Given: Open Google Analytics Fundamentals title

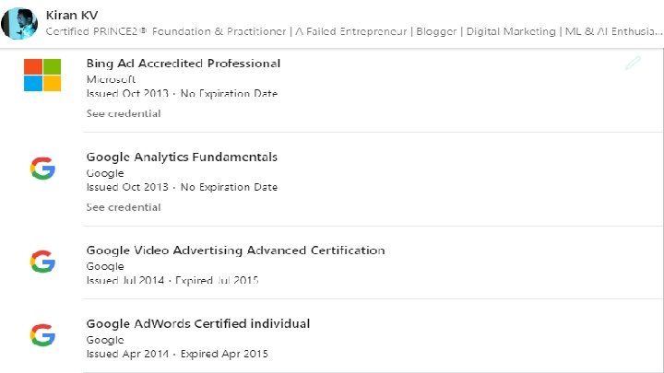Looking at the screenshot, I should tap(182, 157).
